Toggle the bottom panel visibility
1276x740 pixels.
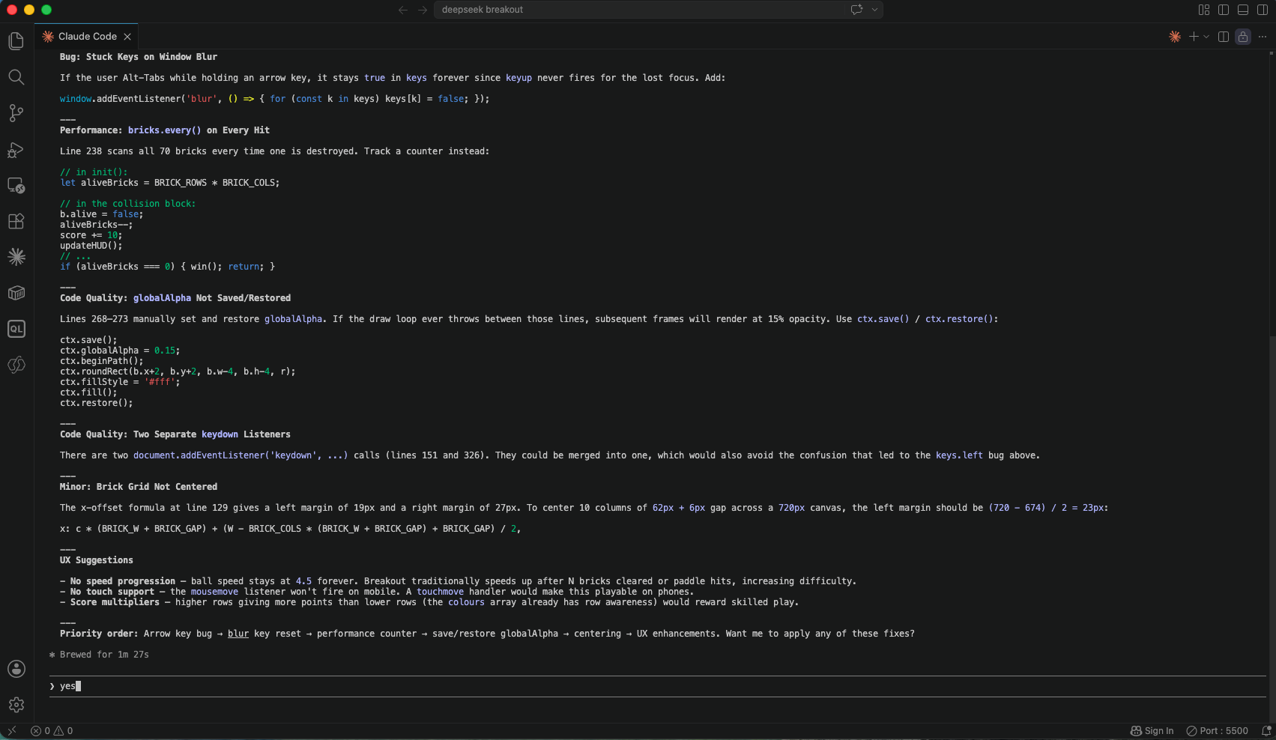click(1243, 10)
